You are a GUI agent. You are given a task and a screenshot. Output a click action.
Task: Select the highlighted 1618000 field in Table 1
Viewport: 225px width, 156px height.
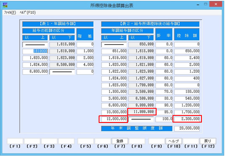[35, 51]
